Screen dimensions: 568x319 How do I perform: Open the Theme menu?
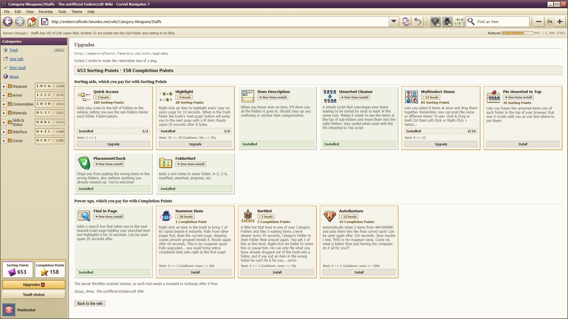(x=77, y=12)
